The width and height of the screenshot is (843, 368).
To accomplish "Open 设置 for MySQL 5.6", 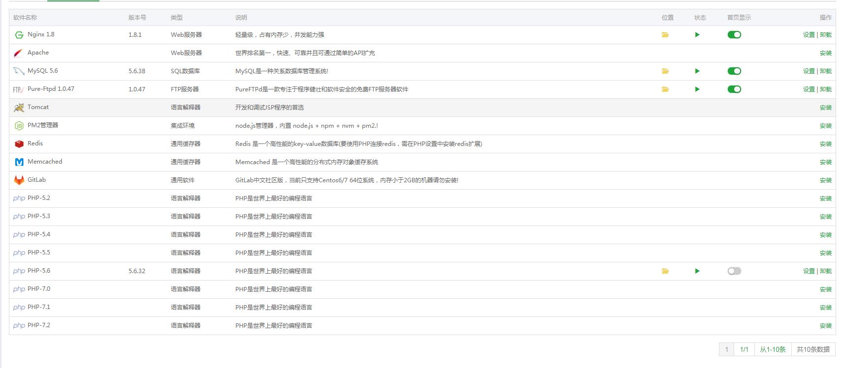I will point(809,71).
